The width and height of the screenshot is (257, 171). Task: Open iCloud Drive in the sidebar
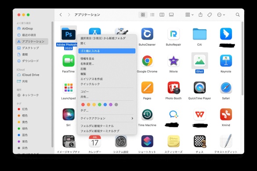(32, 75)
